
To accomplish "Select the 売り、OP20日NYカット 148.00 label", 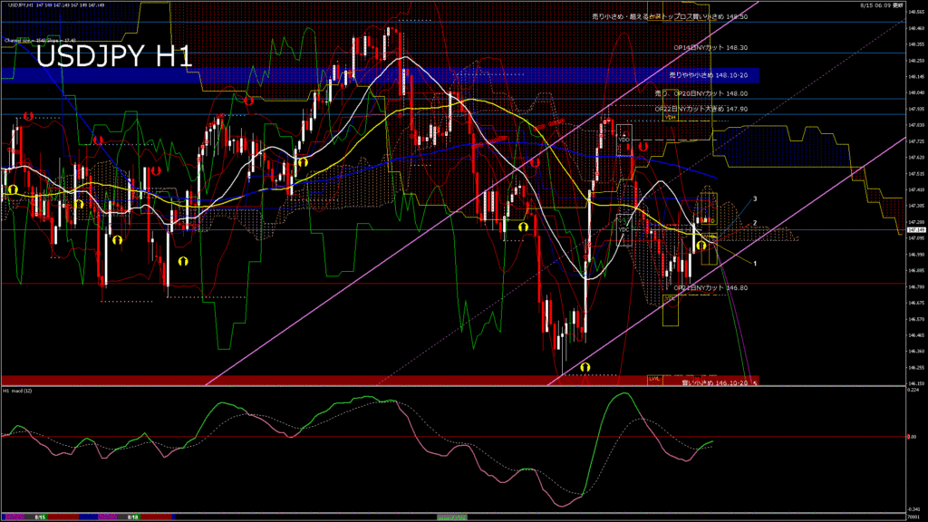I will 701,92.
